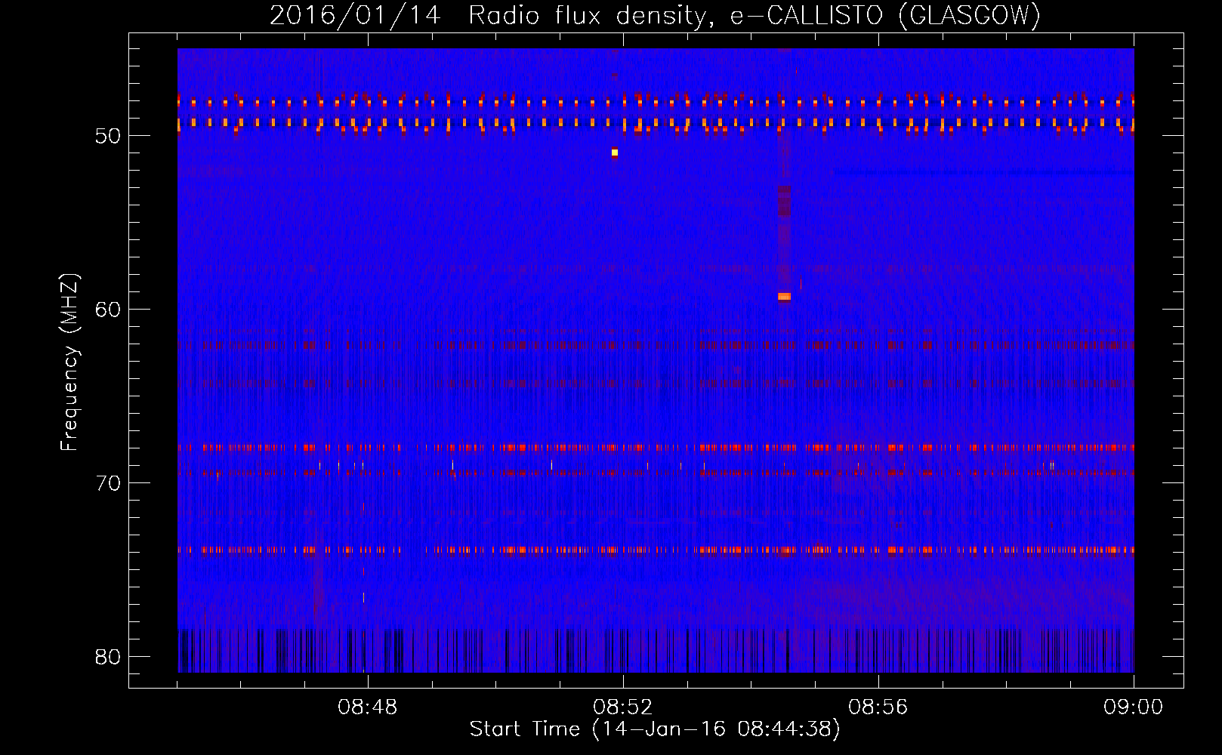Click the 08:52 time tick label
The height and width of the screenshot is (755, 1222).
[x=623, y=707]
